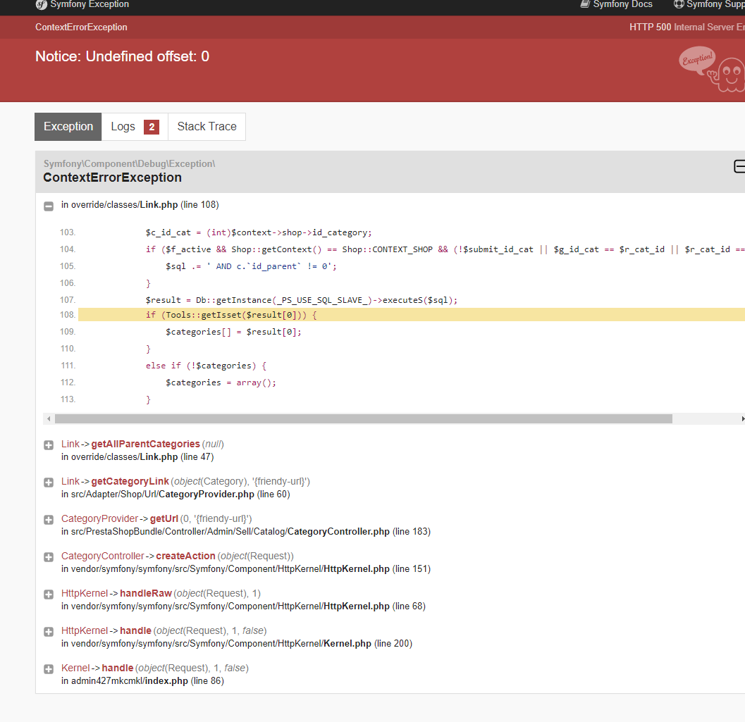Expand the HttpKernel handle trace entry
The image size is (745, 722).
49,632
